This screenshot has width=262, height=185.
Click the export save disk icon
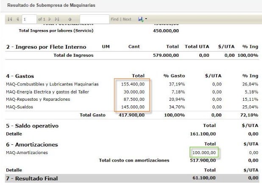[141, 19]
